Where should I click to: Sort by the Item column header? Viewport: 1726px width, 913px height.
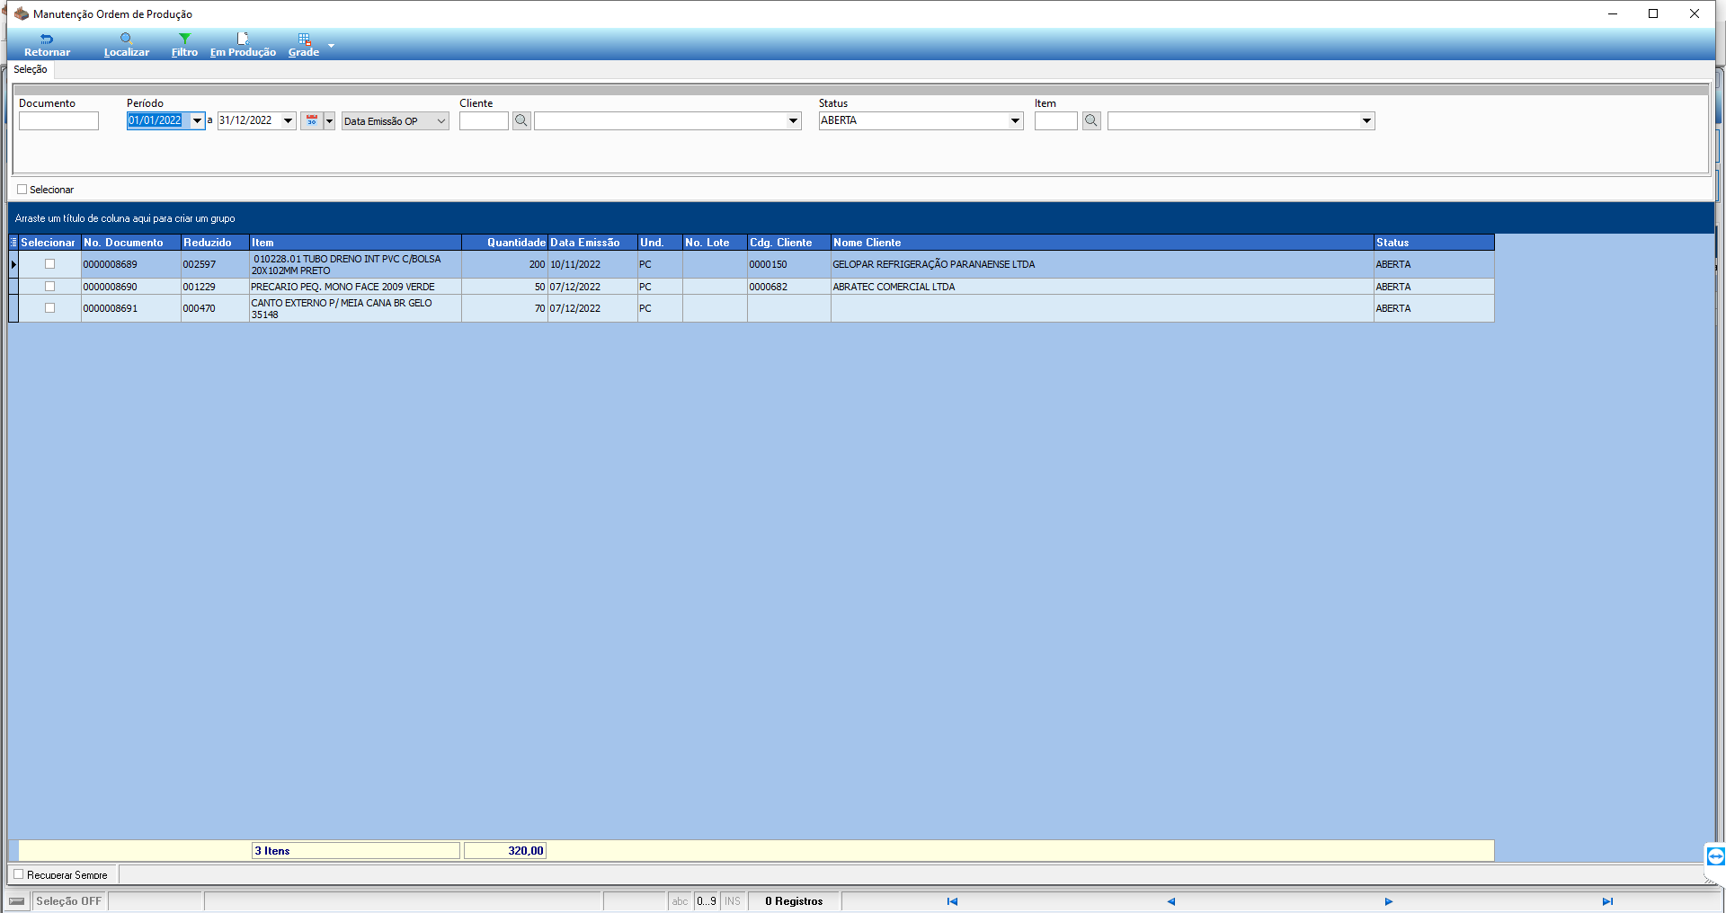[355, 243]
